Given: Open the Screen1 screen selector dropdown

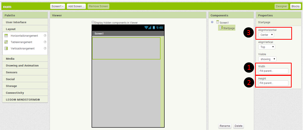Looking at the screenshot, I should click(x=57, y=6).
